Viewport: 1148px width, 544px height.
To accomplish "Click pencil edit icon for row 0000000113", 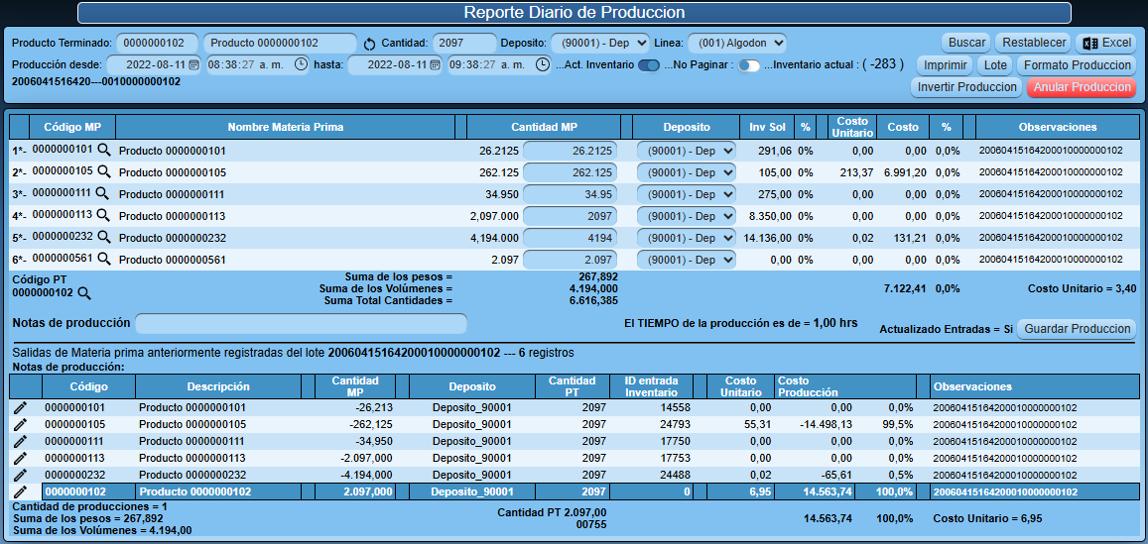I will (20, 458).
